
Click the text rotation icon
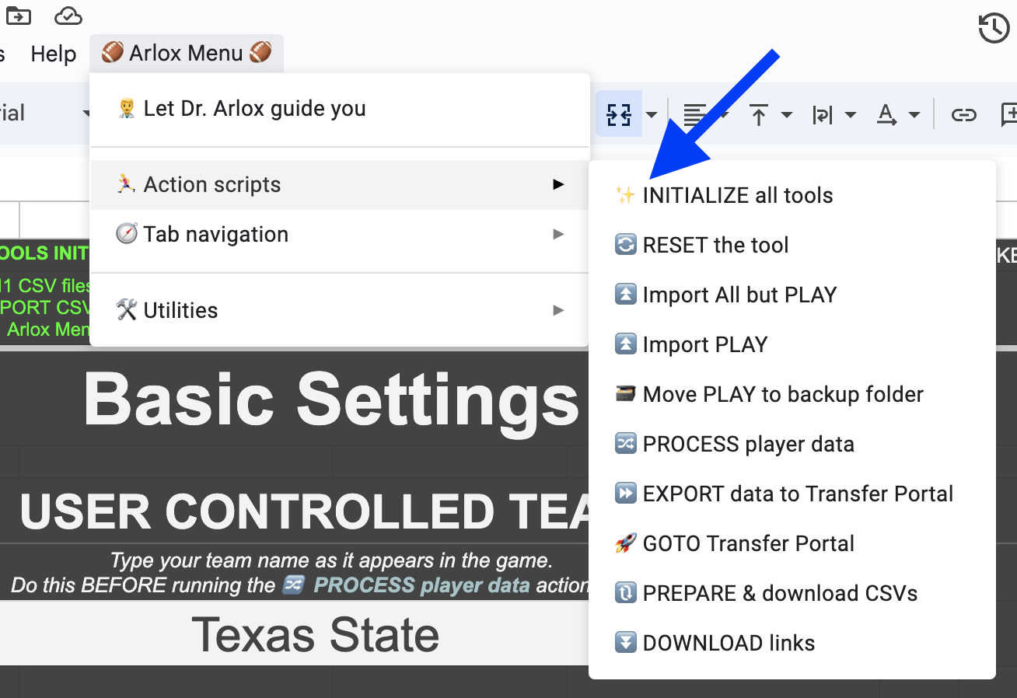point(887,115)
